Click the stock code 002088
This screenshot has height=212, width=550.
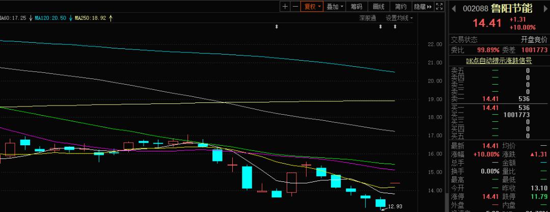[475, 9]
